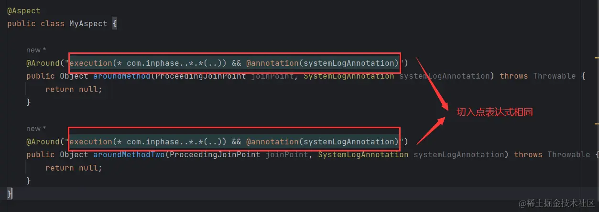Click the red note 切入点表达式相同
Image resolution: width=599 pixels, height=212 pixels.
click(x=494, y=112)
